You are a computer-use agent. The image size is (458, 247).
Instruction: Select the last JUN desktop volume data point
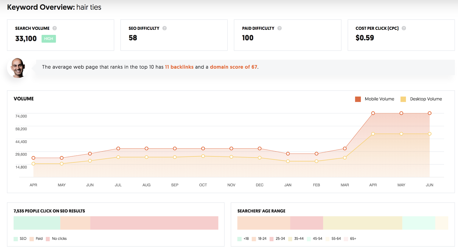point(429,134)
